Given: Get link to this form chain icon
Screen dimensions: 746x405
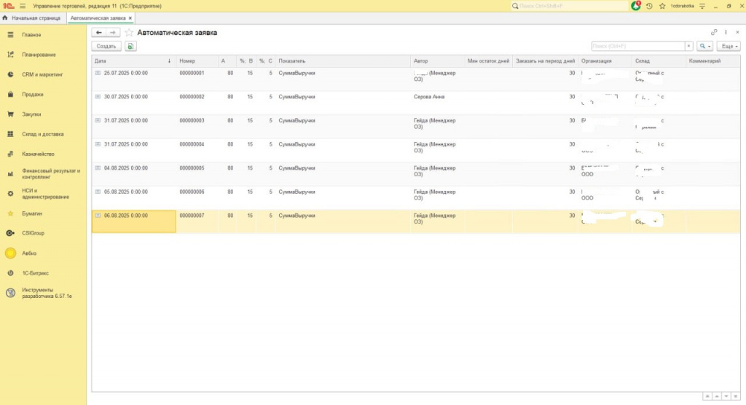Looking at the screenshot, I should coord(714,32).
